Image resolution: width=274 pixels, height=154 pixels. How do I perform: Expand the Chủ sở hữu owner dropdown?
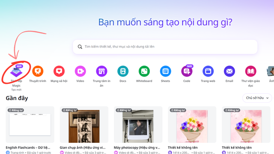(257, 98)
